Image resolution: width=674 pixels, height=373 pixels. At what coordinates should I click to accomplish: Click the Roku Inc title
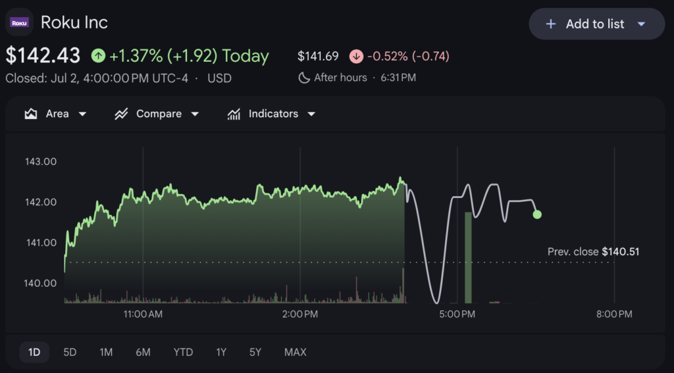tap(74, 22)
